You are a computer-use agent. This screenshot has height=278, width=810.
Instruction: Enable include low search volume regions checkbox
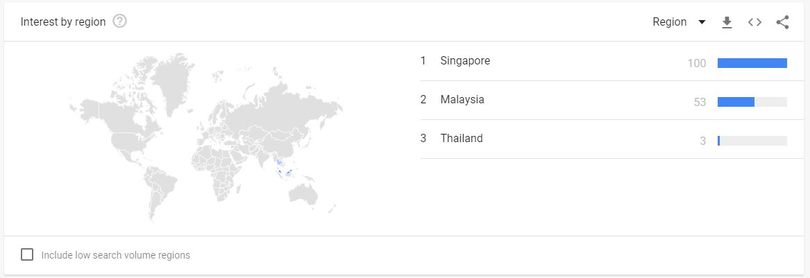(27, 254)
